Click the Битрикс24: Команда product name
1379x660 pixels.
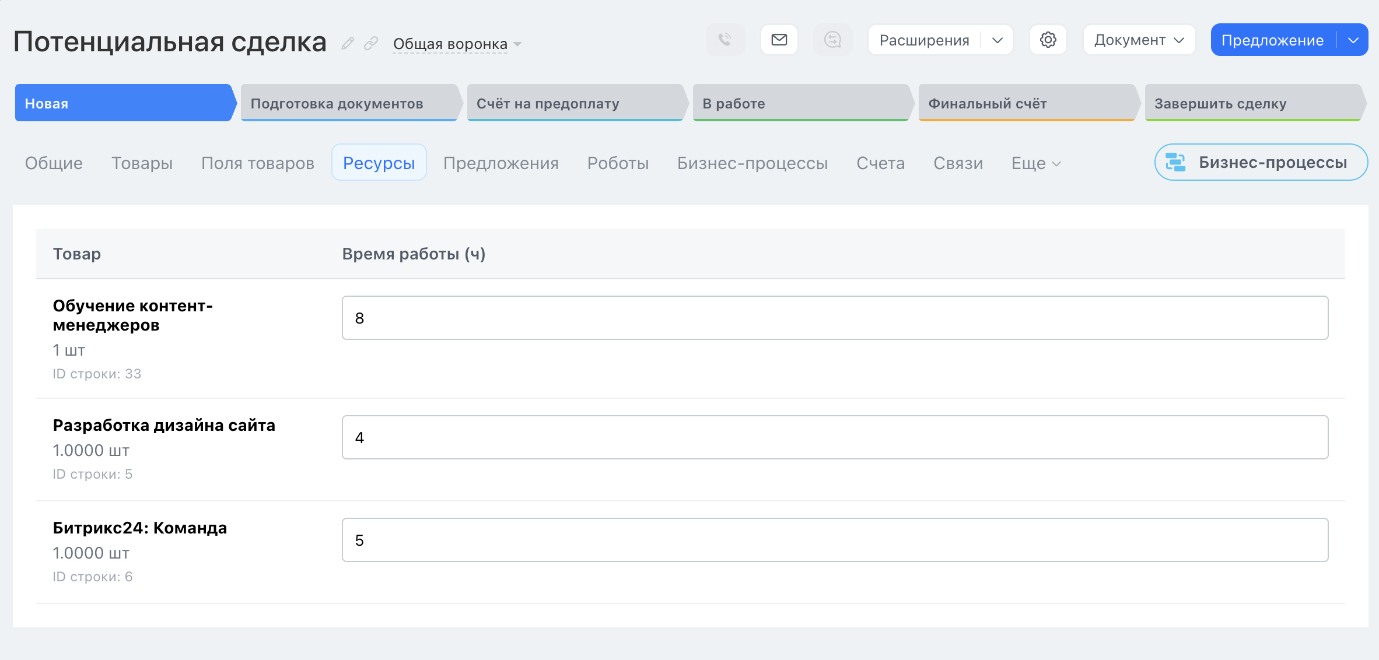(140, 528)
